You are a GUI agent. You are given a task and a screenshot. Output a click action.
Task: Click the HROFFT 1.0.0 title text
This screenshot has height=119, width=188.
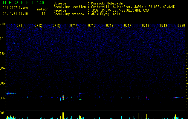24,2
